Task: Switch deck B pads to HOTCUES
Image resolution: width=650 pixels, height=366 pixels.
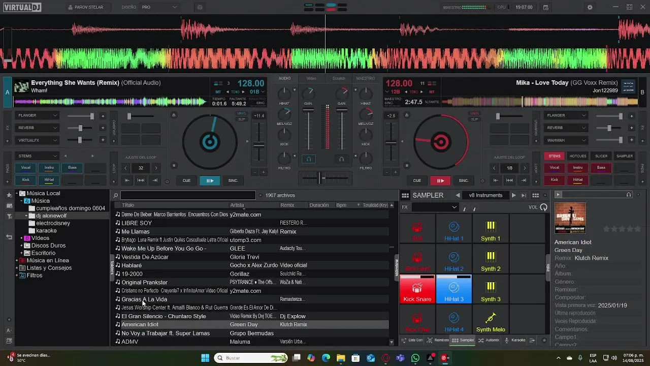Action: click(578, 156)
